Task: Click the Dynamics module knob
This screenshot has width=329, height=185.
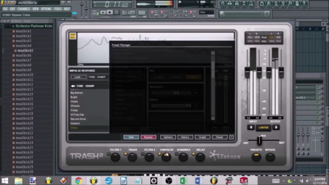Action: [x=183, y=157]
